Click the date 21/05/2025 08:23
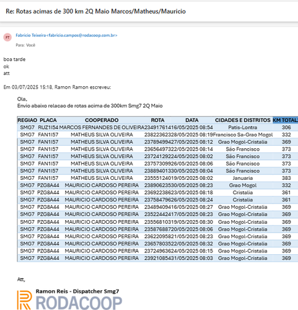298x310 pixels. pyautogui.click(x=192, y=236)
